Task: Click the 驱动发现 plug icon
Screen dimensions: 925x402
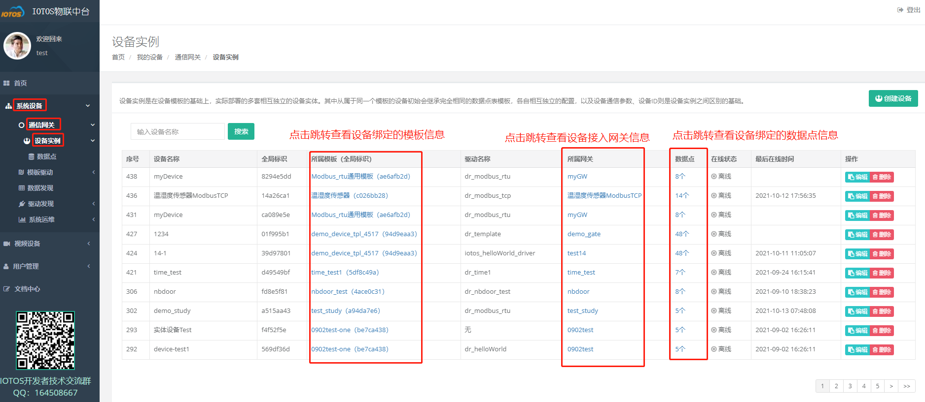Action: 22,204
